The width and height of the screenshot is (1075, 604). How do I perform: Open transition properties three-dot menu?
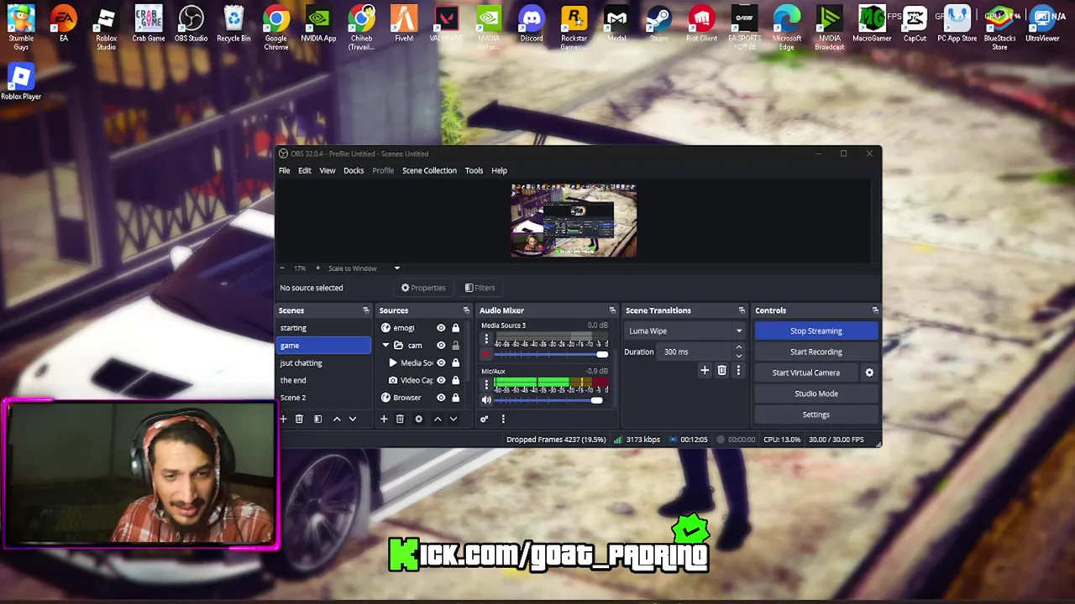(x=738, y=370)
